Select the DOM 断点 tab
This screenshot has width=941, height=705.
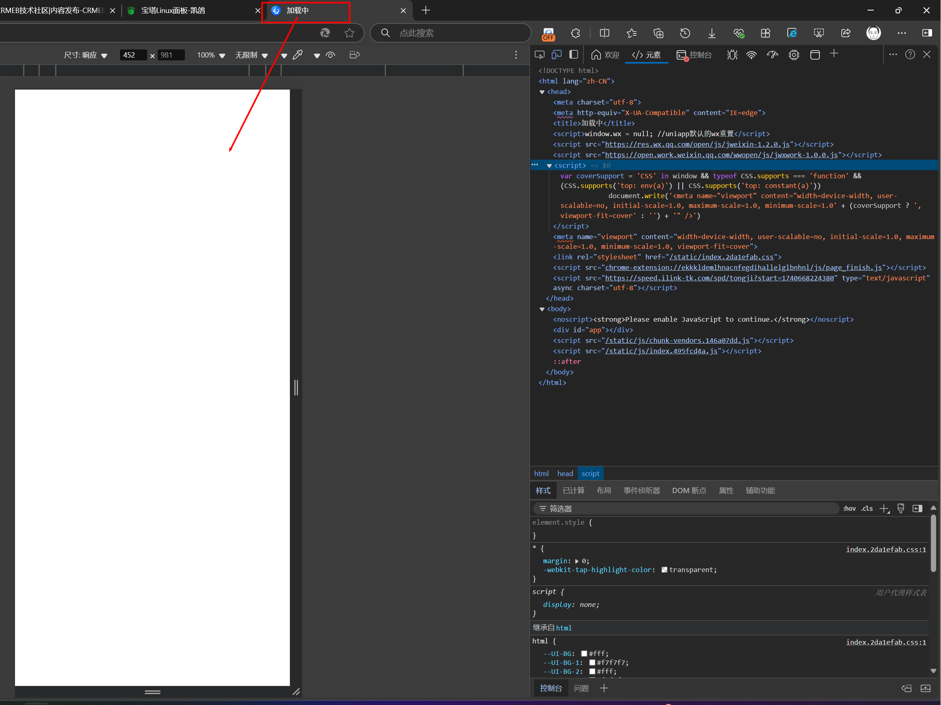tap(689, 491)
